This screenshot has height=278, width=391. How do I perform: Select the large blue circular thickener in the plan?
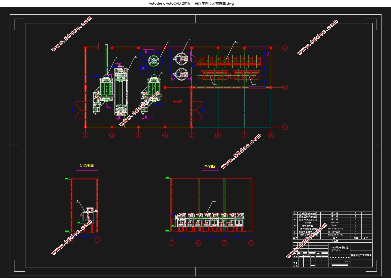tap(153, 61)
